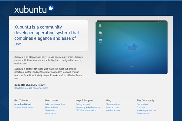Screen dimensions: 182x121
Task: Open the Marketing resources link
Action: point(147,110)
